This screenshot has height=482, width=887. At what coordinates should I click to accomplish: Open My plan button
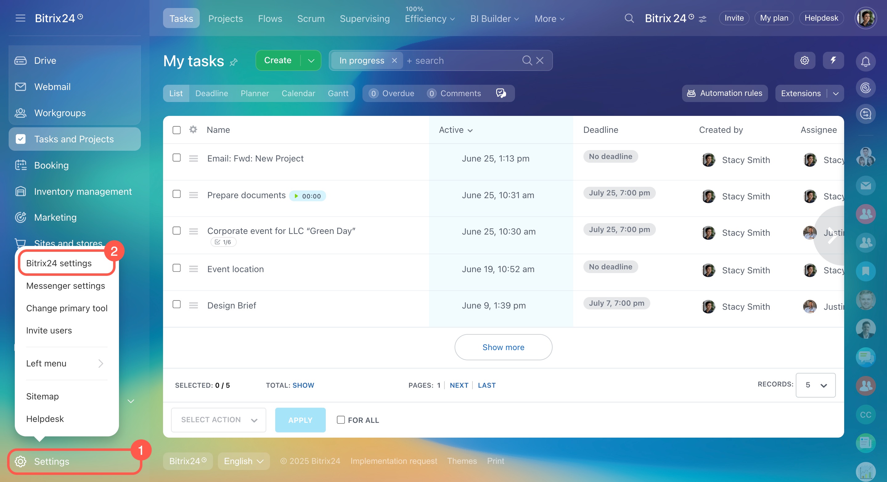point(774,18)
